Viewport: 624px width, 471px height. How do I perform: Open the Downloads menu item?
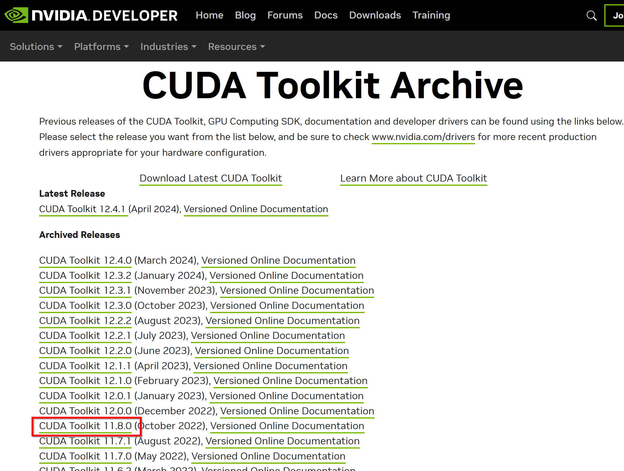click(375, 15)
